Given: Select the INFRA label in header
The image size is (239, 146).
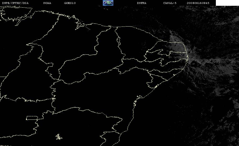Looking at the screenshot, I should tap(141, 3).
